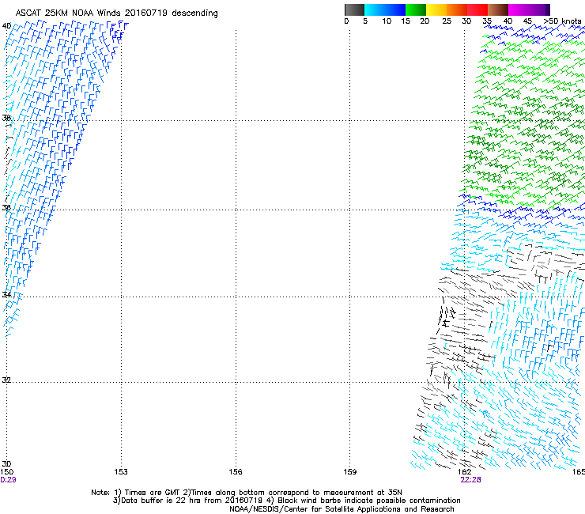Image resolution: width=585 pixels, height=514 pixels.
Task: Click the latitude label 30
Action: 6,464
